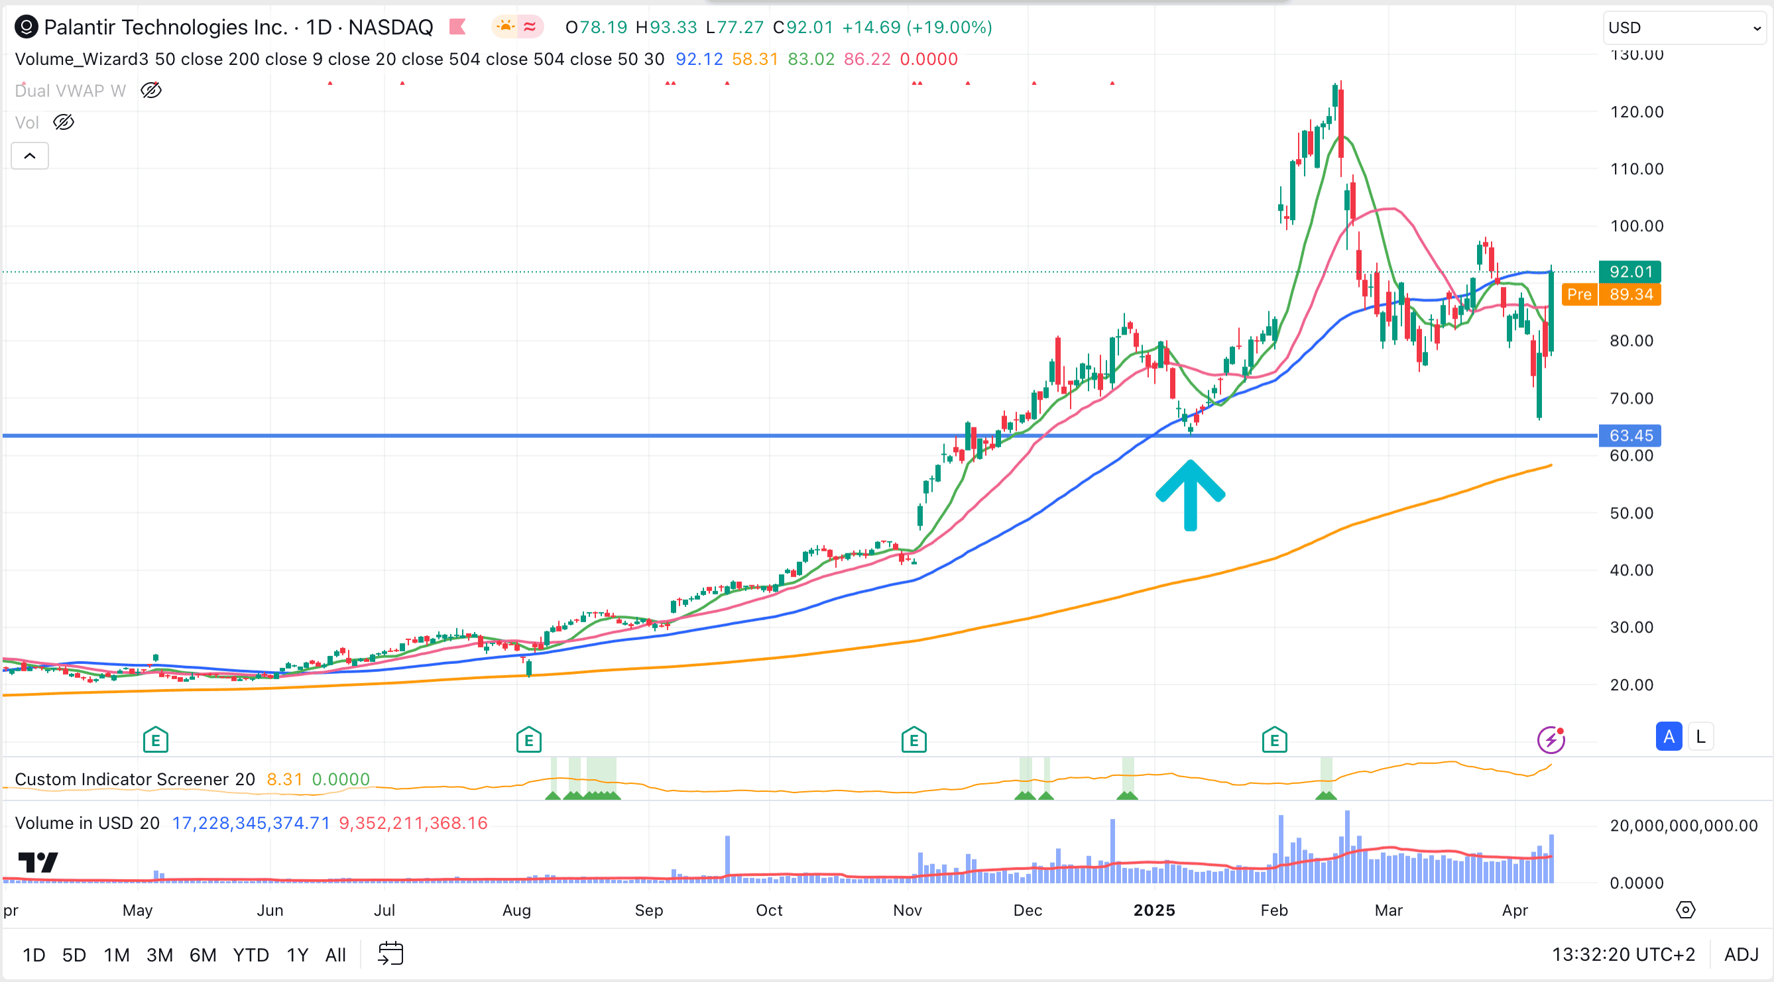1774x982 pixels.
Task: Click the Palantir symbol logo icon
Action: 26,27
